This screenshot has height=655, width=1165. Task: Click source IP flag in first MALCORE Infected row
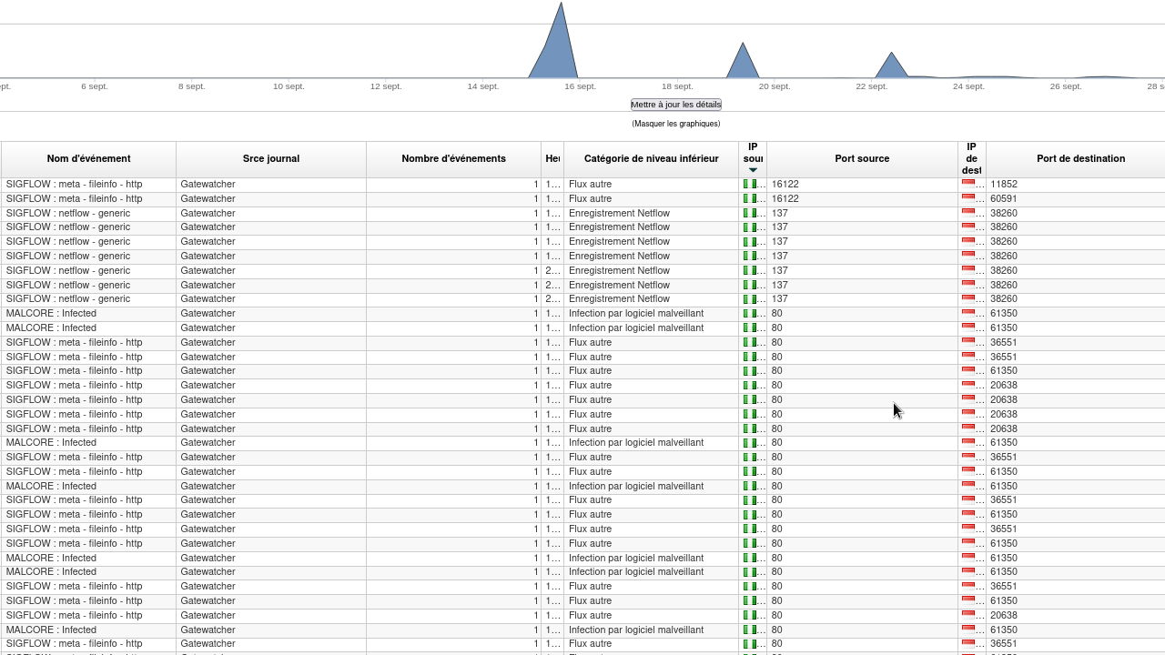pyautogui.click(x=750, y=314)
